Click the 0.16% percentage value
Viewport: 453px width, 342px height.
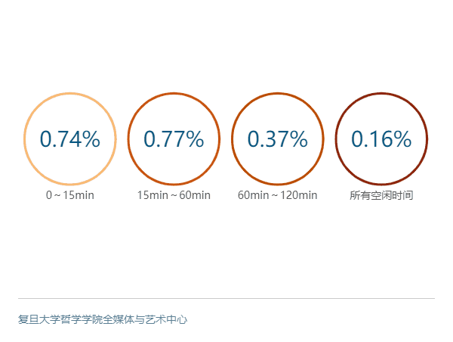(381, 139)
